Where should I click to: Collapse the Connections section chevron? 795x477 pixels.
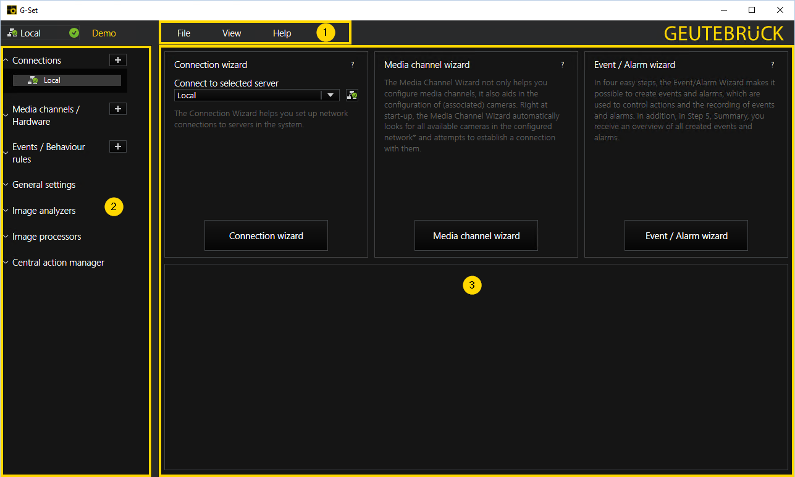(x=6, y=61)
